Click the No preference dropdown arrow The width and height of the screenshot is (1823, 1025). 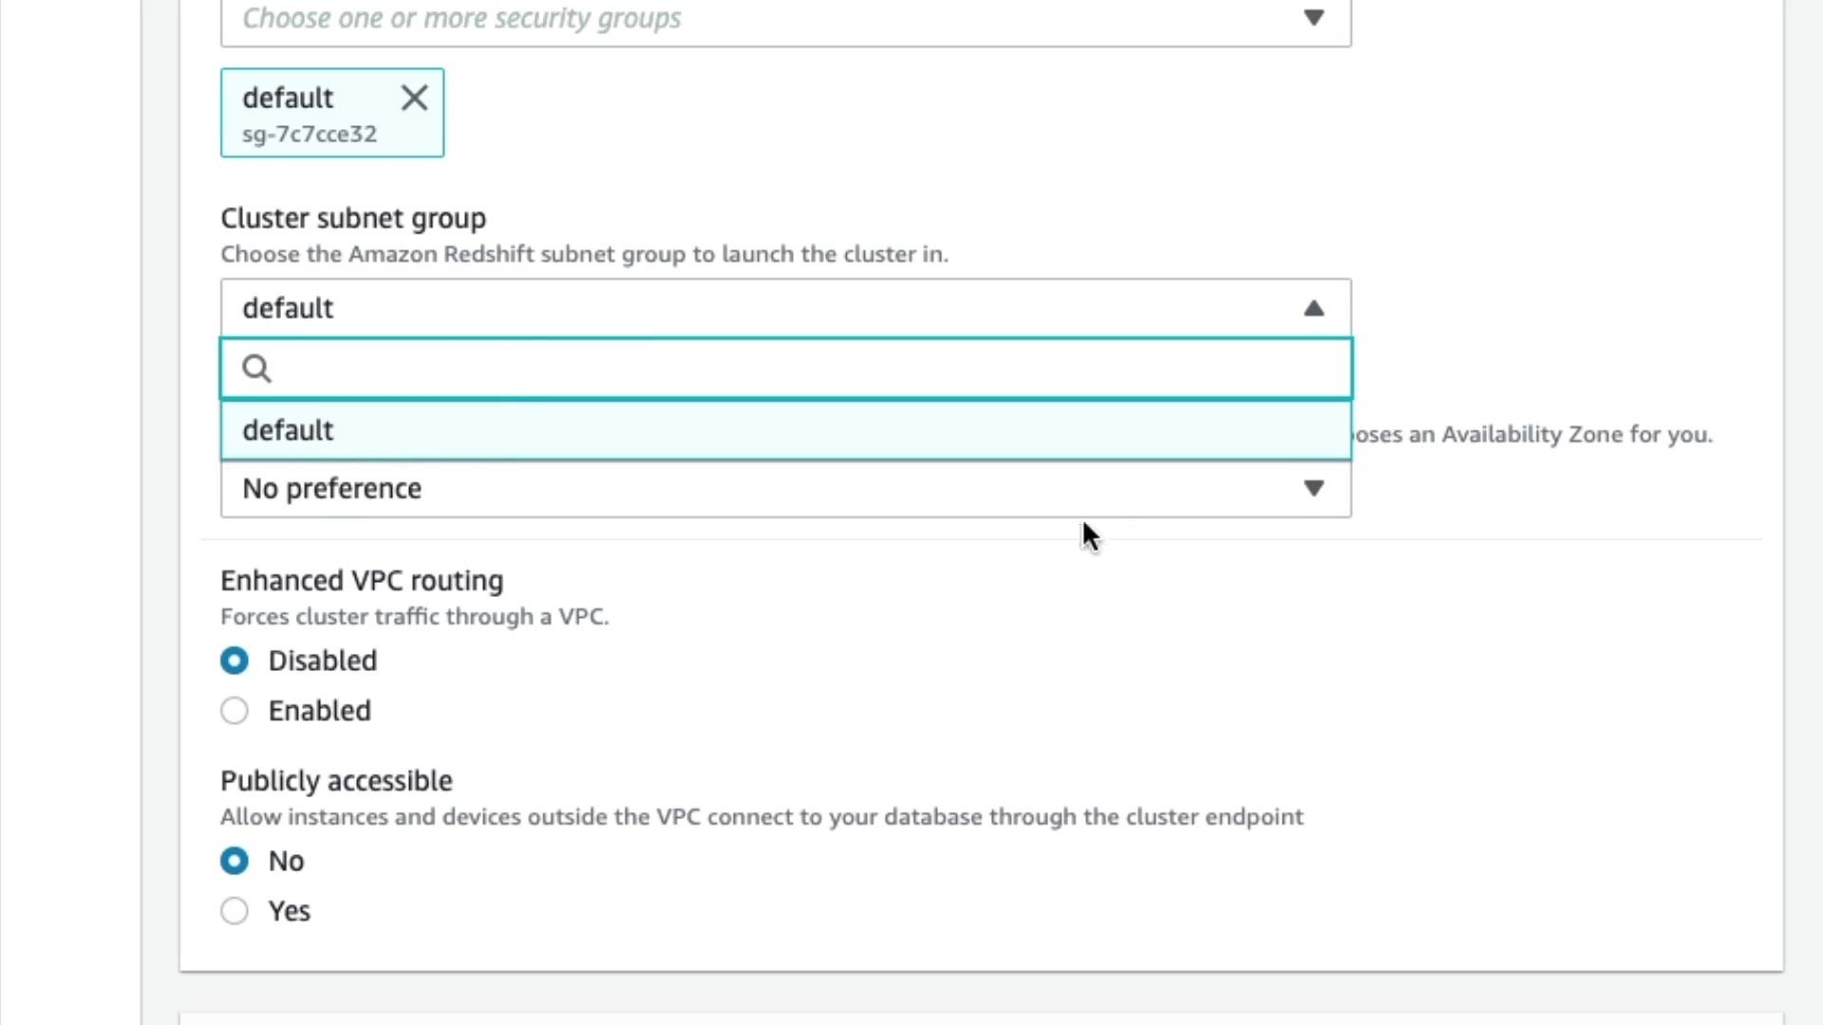click(x=1313, y=489)
